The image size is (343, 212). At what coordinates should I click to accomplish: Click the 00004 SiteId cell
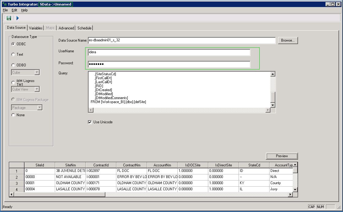(x=40, y=189)
